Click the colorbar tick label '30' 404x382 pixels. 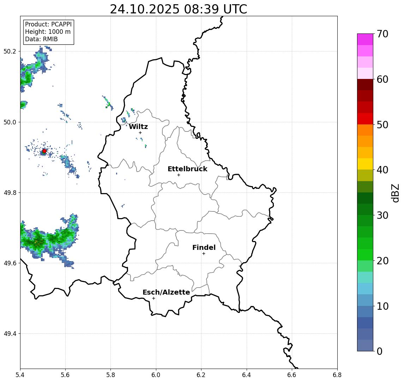382,215
